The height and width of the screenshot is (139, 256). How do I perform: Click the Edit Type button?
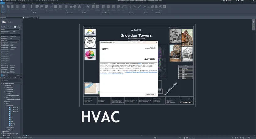coord(18,27)
